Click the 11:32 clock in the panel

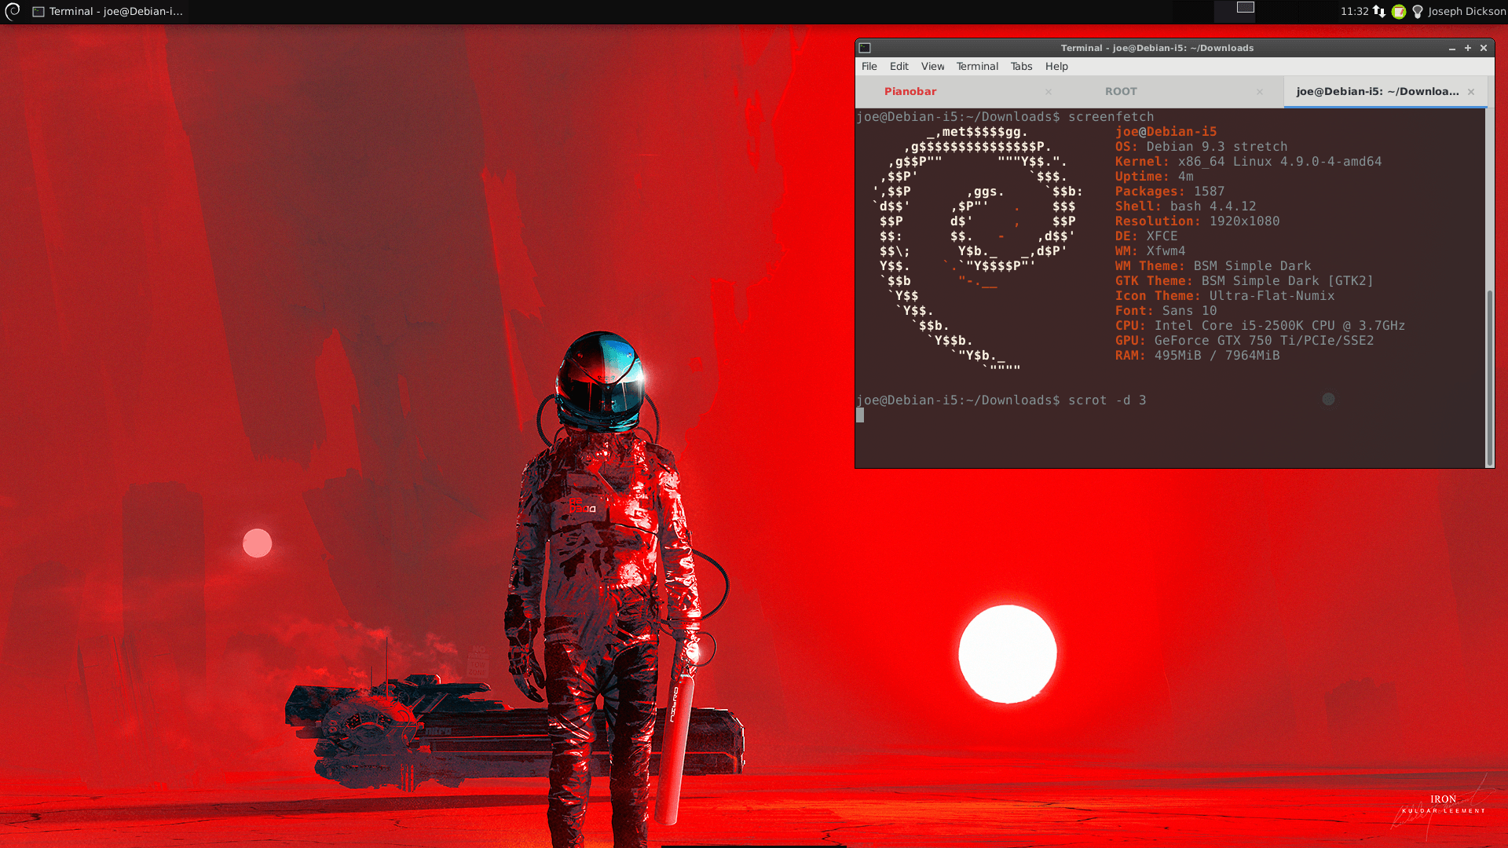[1354, 11]
